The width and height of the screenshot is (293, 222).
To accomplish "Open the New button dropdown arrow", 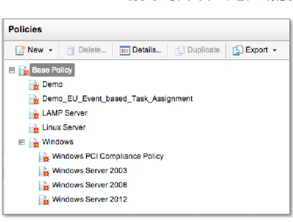I will point(51,50).
